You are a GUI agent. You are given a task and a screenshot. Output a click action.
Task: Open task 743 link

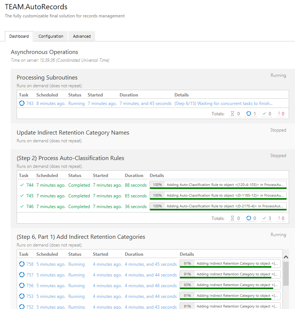click(x=30, y=103)
